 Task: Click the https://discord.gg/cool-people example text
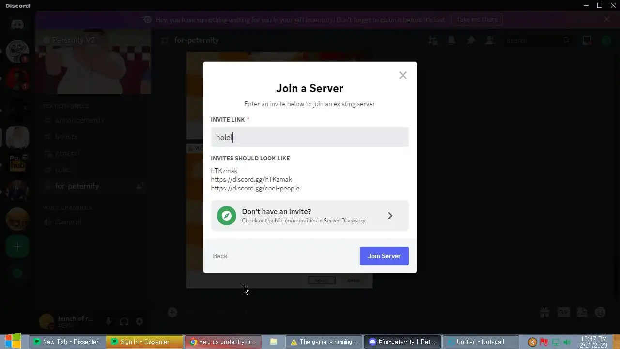pos(255,188)
